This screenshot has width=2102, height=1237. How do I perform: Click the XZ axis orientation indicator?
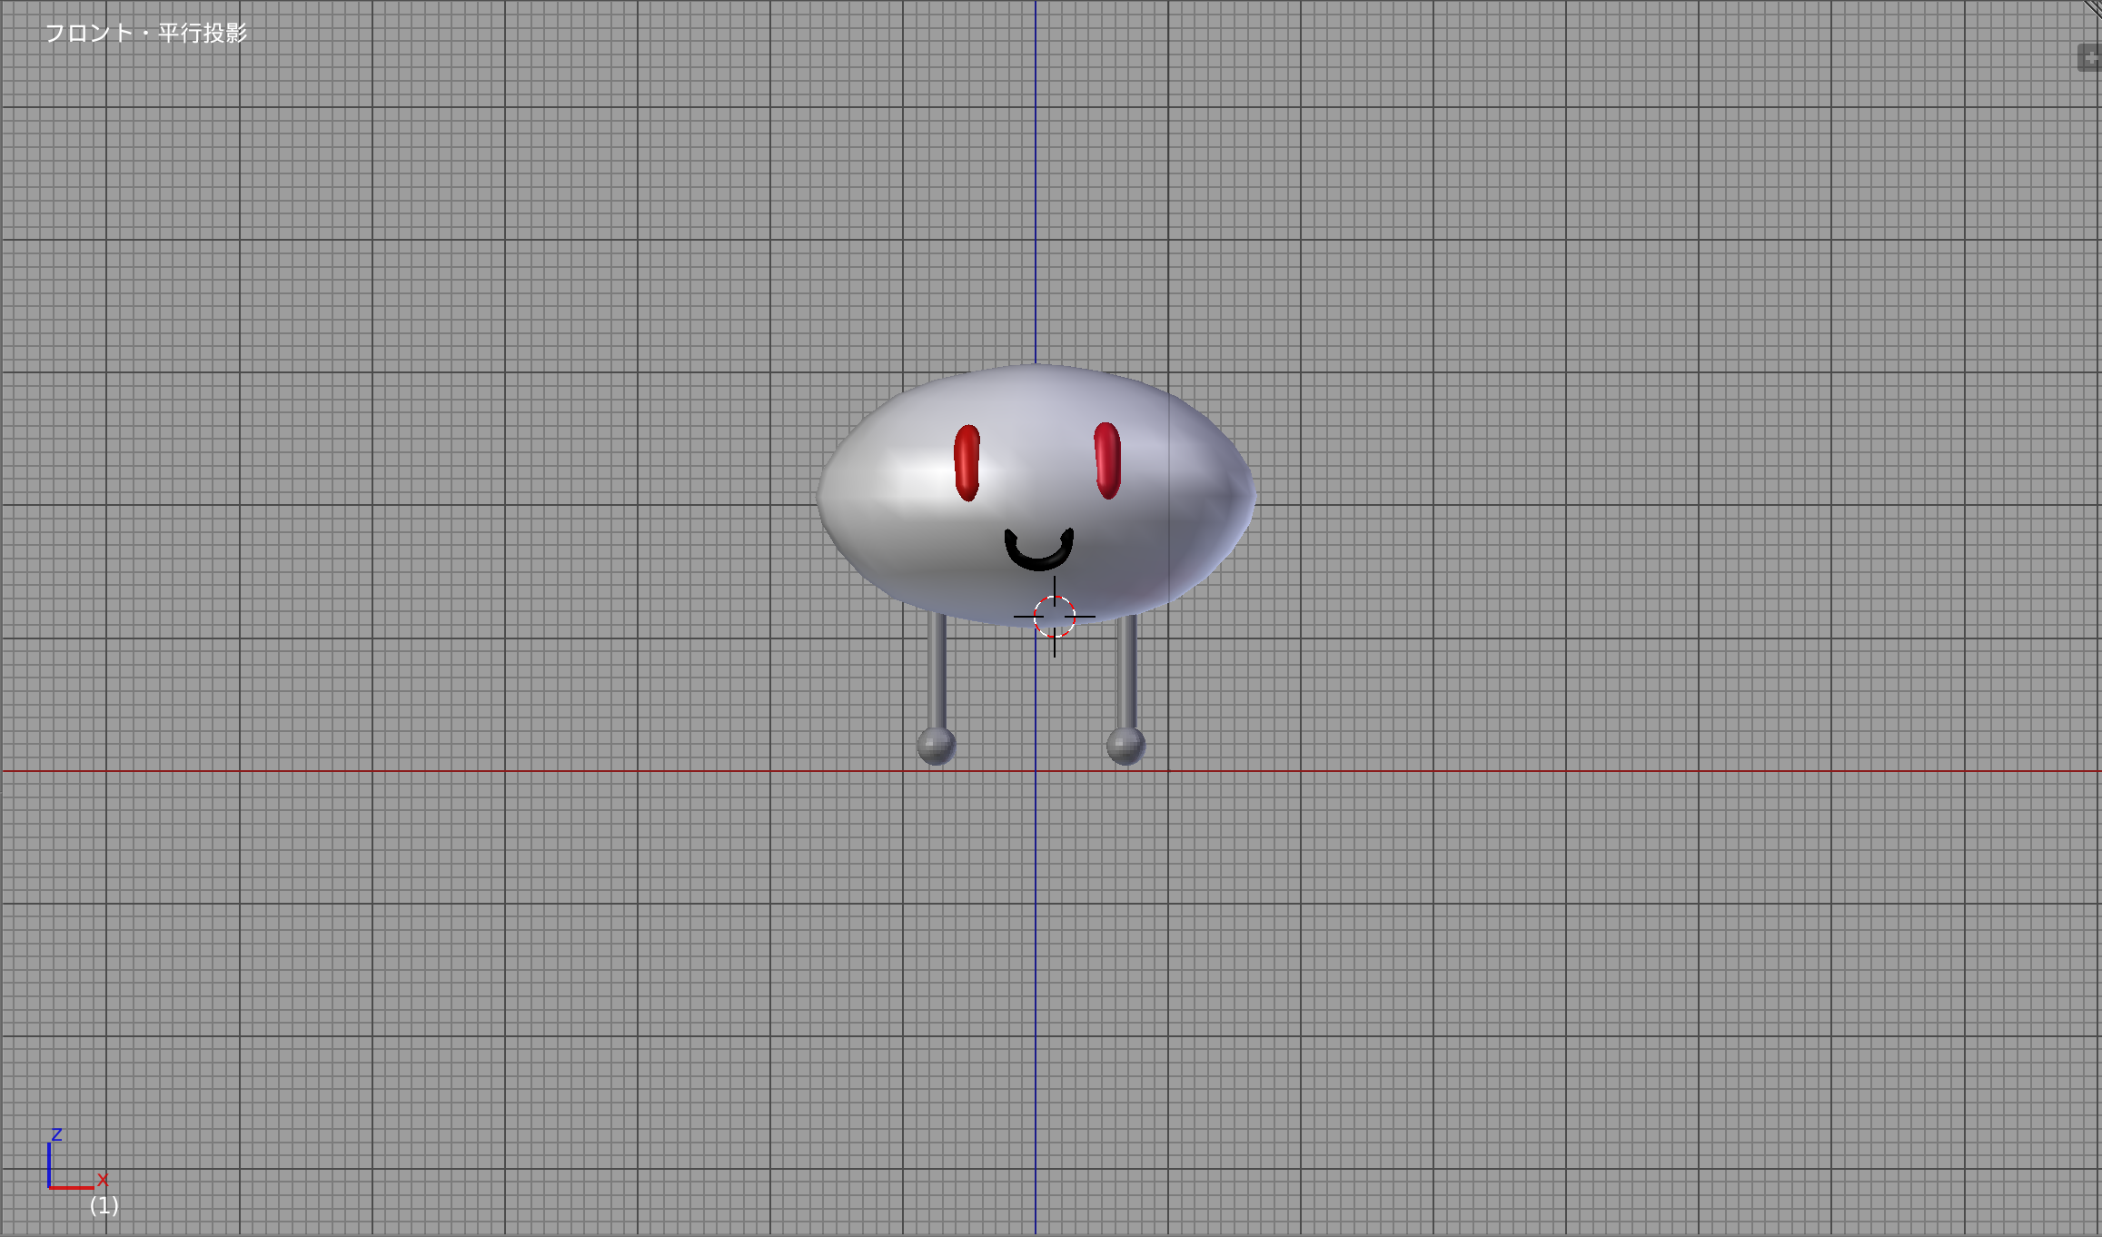73,1163
